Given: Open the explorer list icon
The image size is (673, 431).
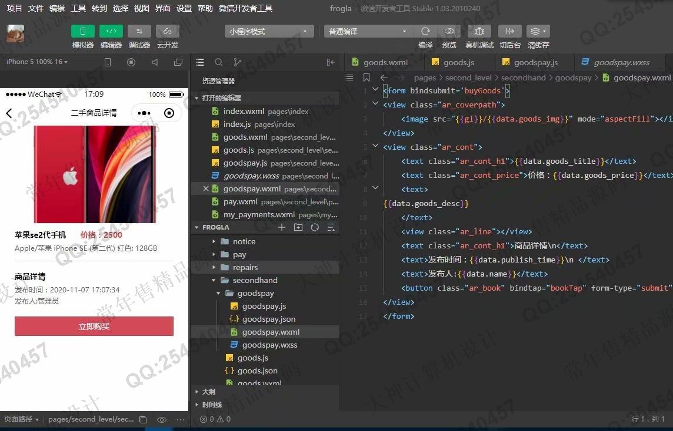Looking at the screenshot, I should 200,63.
